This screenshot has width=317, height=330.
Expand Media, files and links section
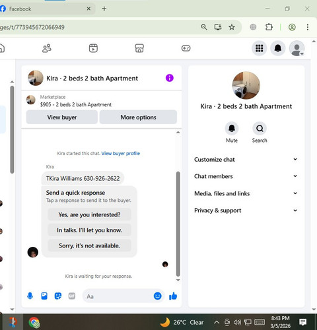pos(246,193)
